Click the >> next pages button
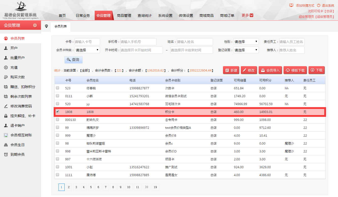The height and width of the screenshot is (197, 338). click(x=146, y=187)
